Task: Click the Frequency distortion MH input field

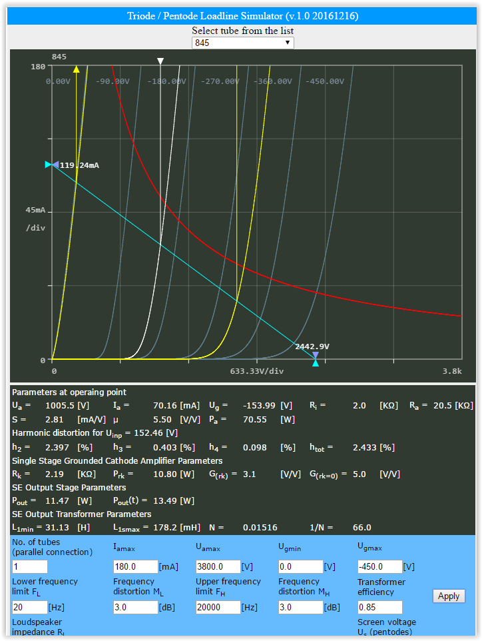Action: (x=301, y=607)
